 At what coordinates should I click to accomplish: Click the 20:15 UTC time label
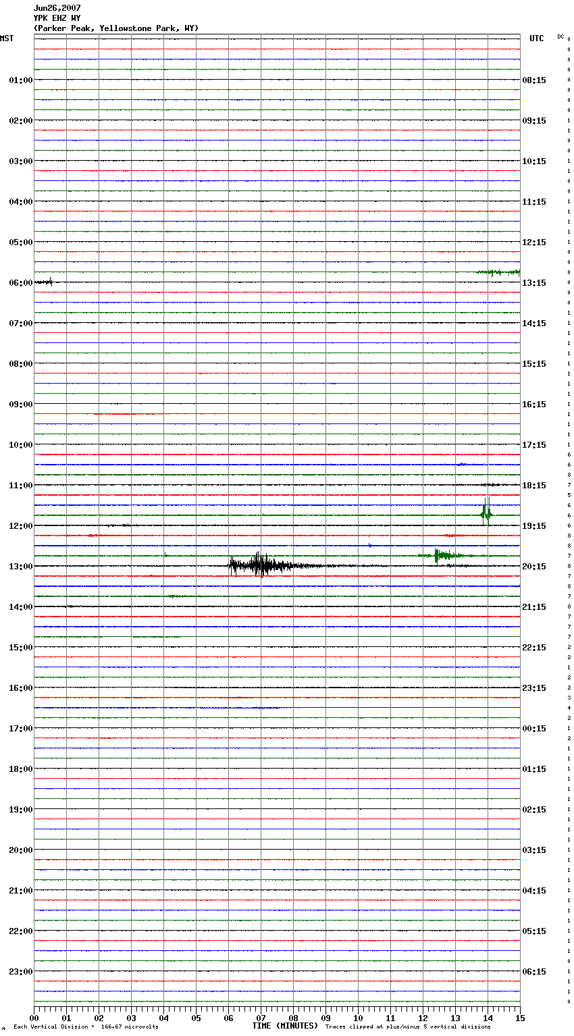(534, 567)
